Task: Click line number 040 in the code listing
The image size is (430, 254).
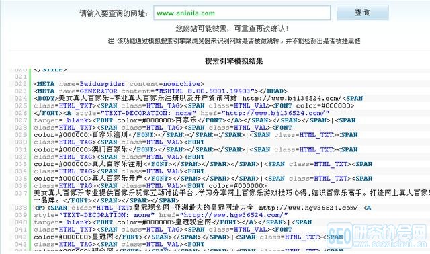Action: tap(21, 222)
